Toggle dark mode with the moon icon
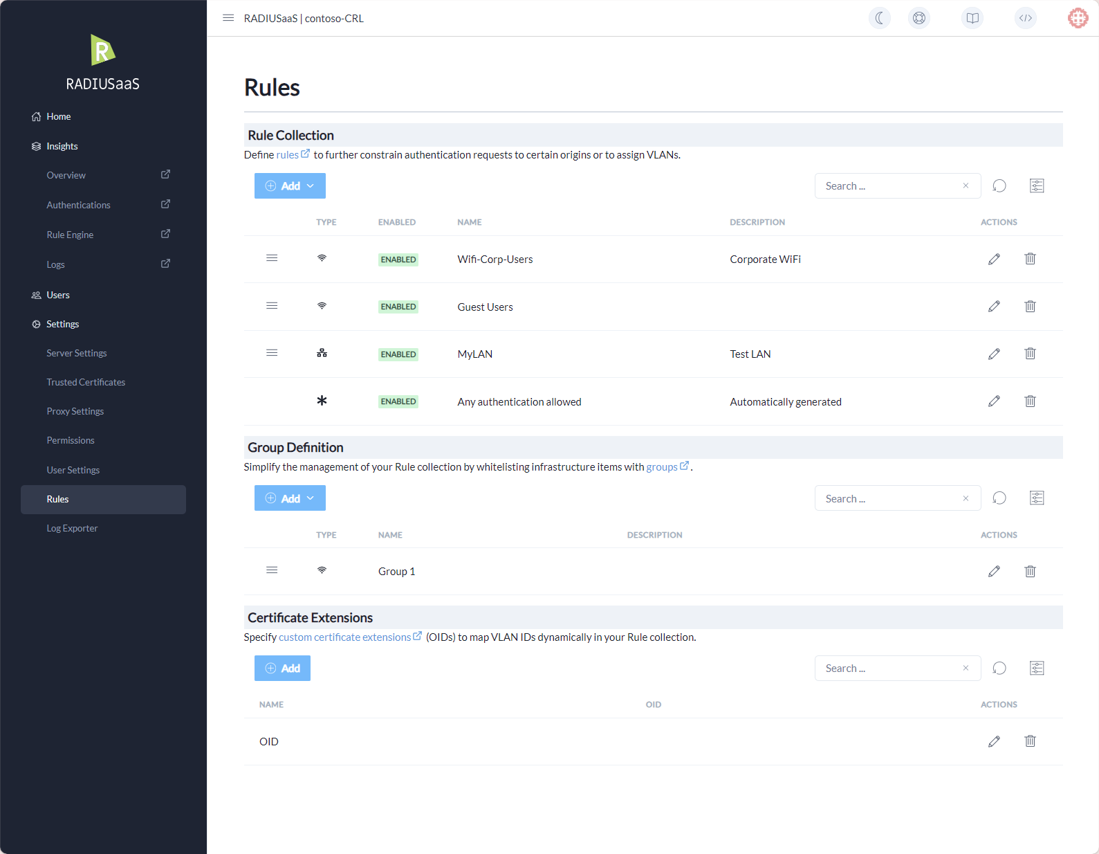 coord(879,18)
